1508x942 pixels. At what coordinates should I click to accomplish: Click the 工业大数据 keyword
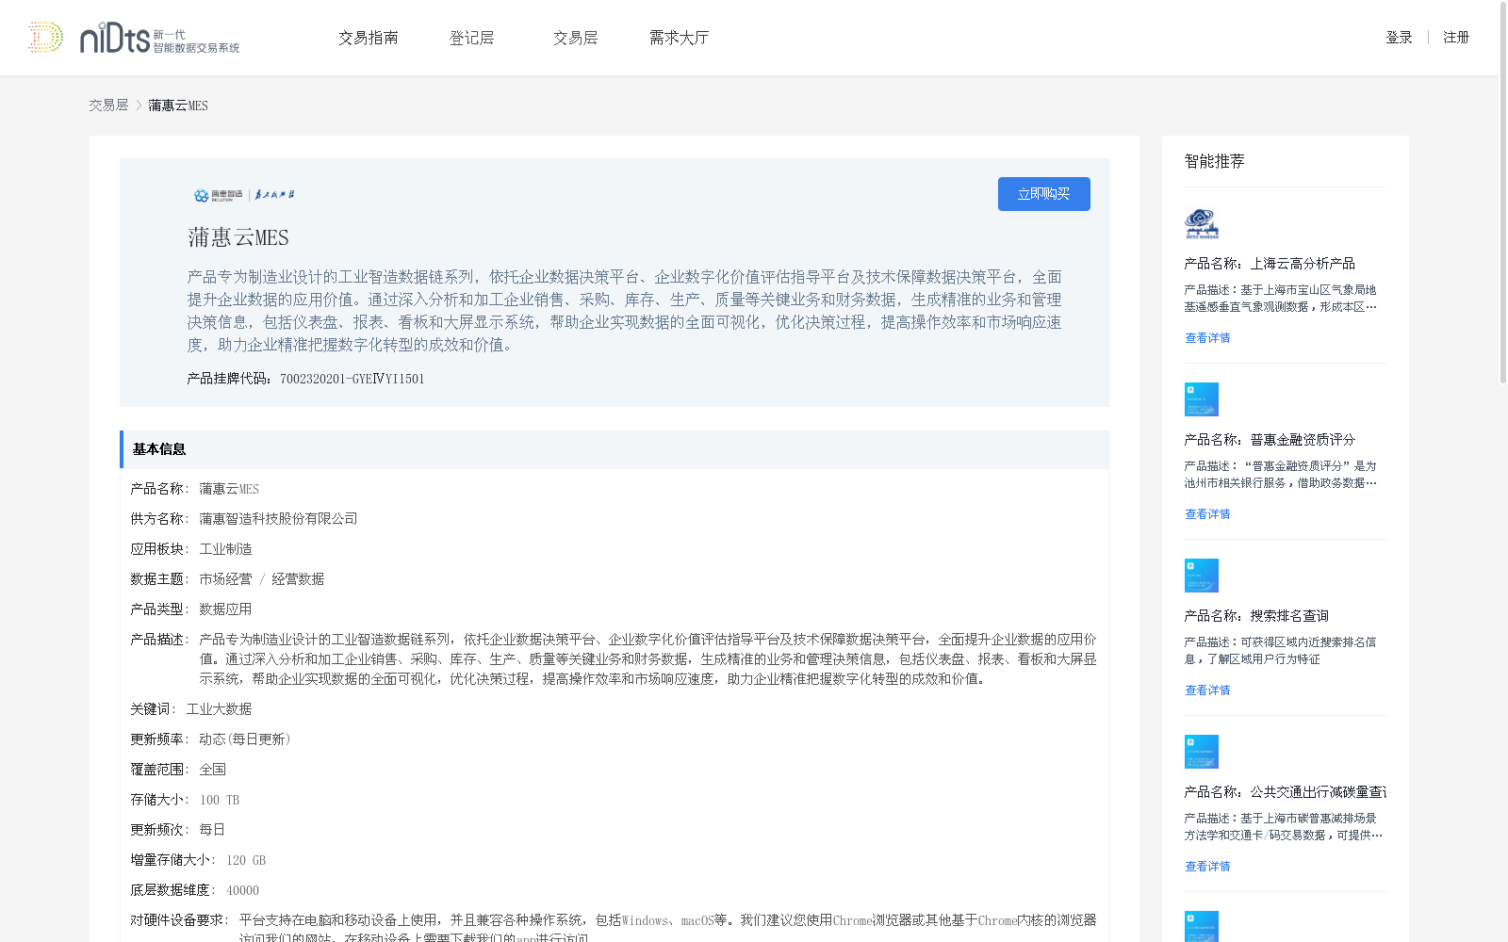[x=219, y=709]
